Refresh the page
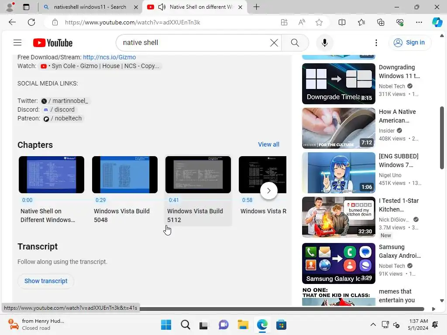The width and height of the screenshot is (447, 335). (x=31, y=22)
